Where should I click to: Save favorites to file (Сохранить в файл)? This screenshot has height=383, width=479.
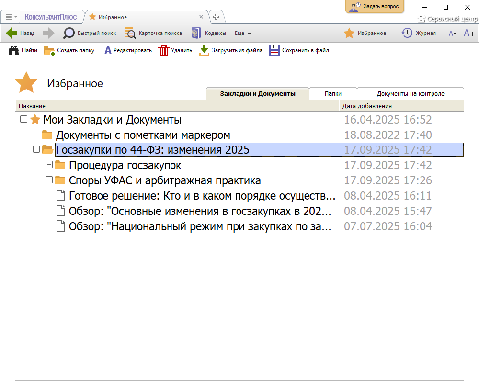click(x=274, y=50)
